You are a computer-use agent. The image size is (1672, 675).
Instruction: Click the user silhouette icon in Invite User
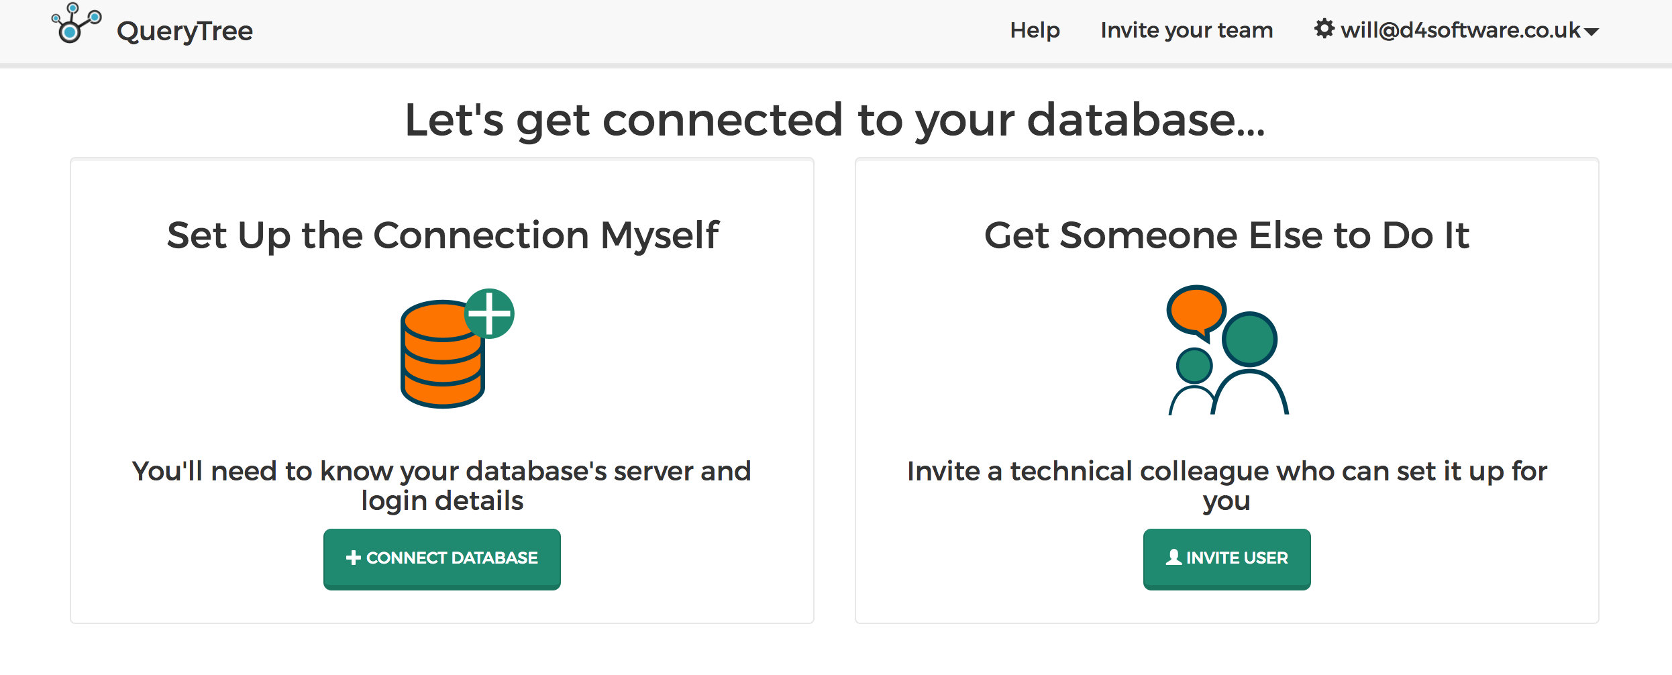[x=1173, y=558]
